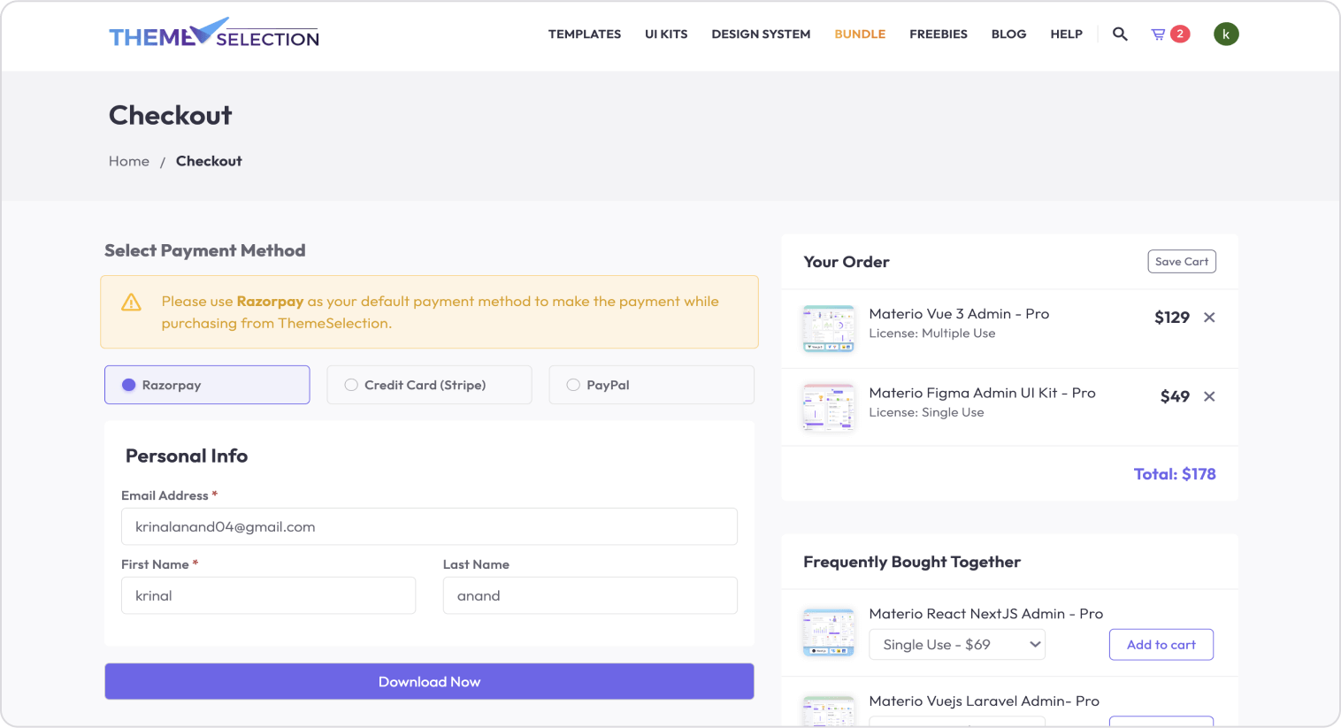
Task: Remove Materio Vue 3 Admin from order
Action: click(1209, 318)
